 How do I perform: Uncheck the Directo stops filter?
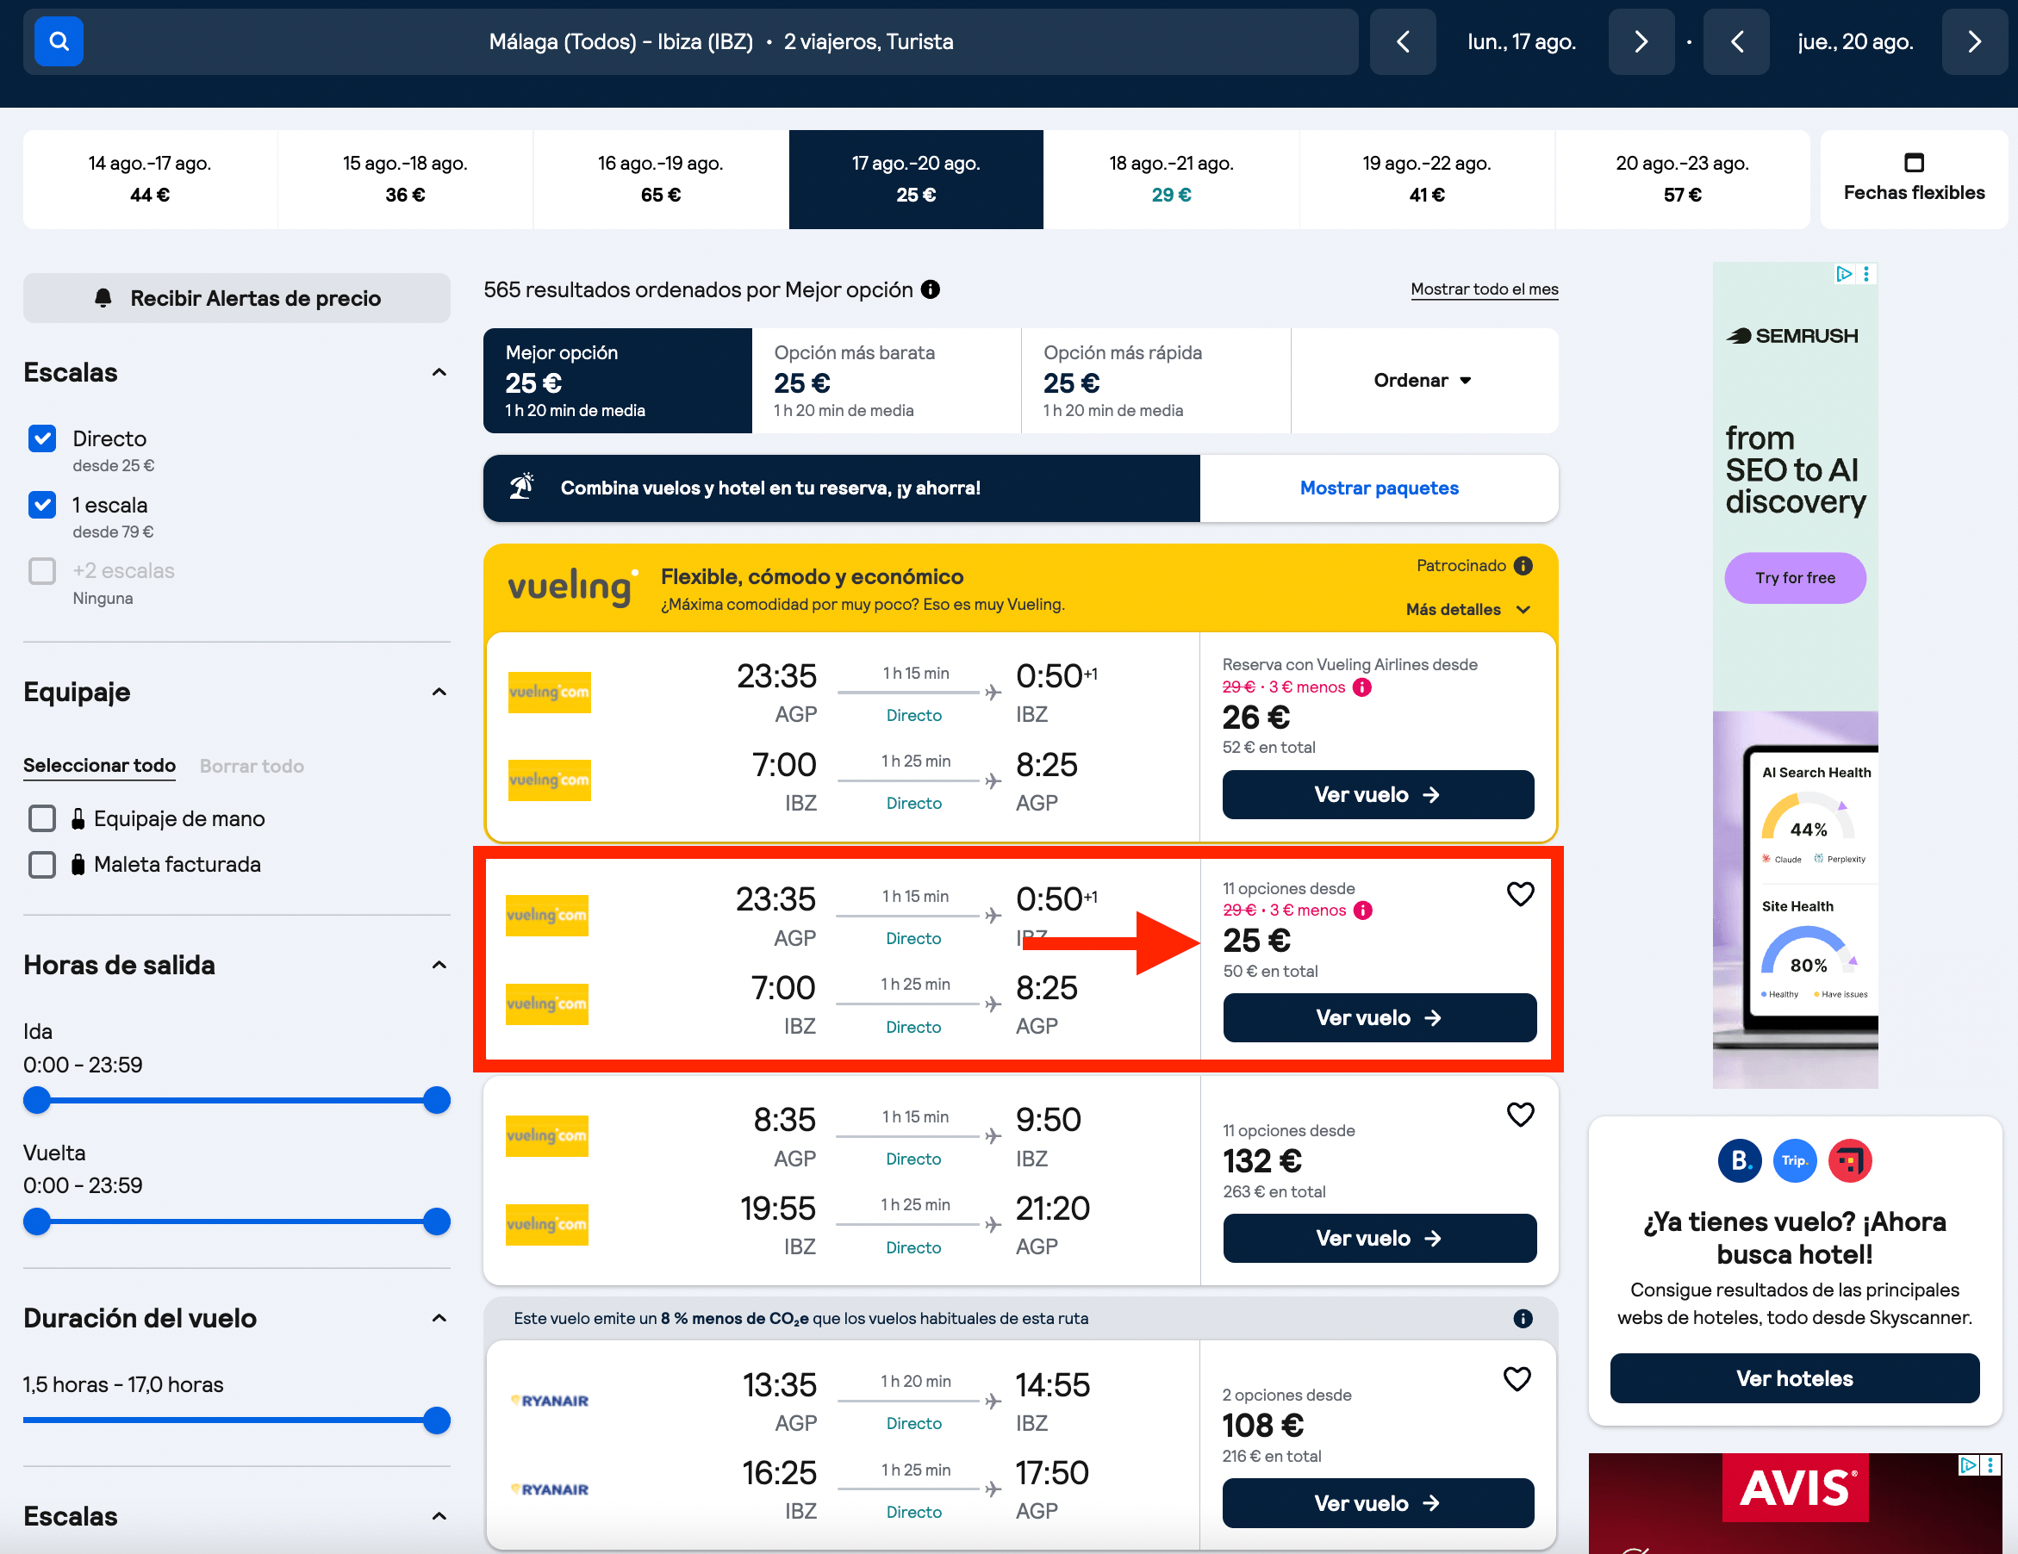click(42, 438)
